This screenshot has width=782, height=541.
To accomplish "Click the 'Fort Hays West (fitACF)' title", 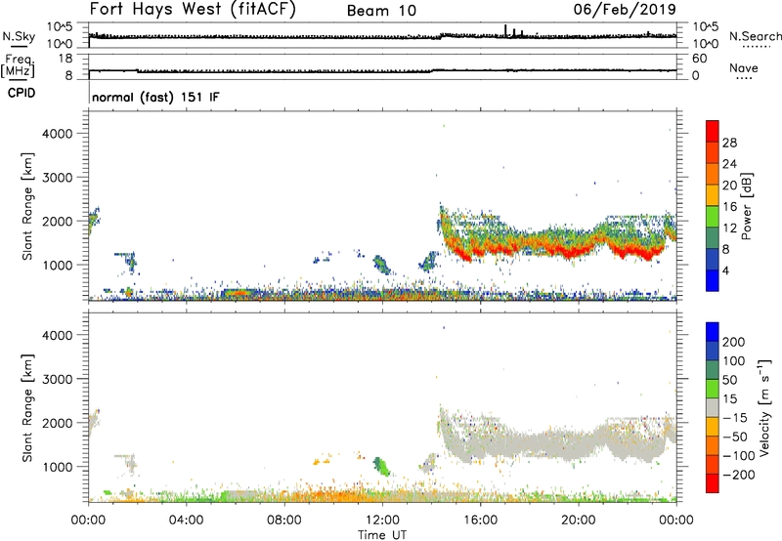I will point(192,10).
